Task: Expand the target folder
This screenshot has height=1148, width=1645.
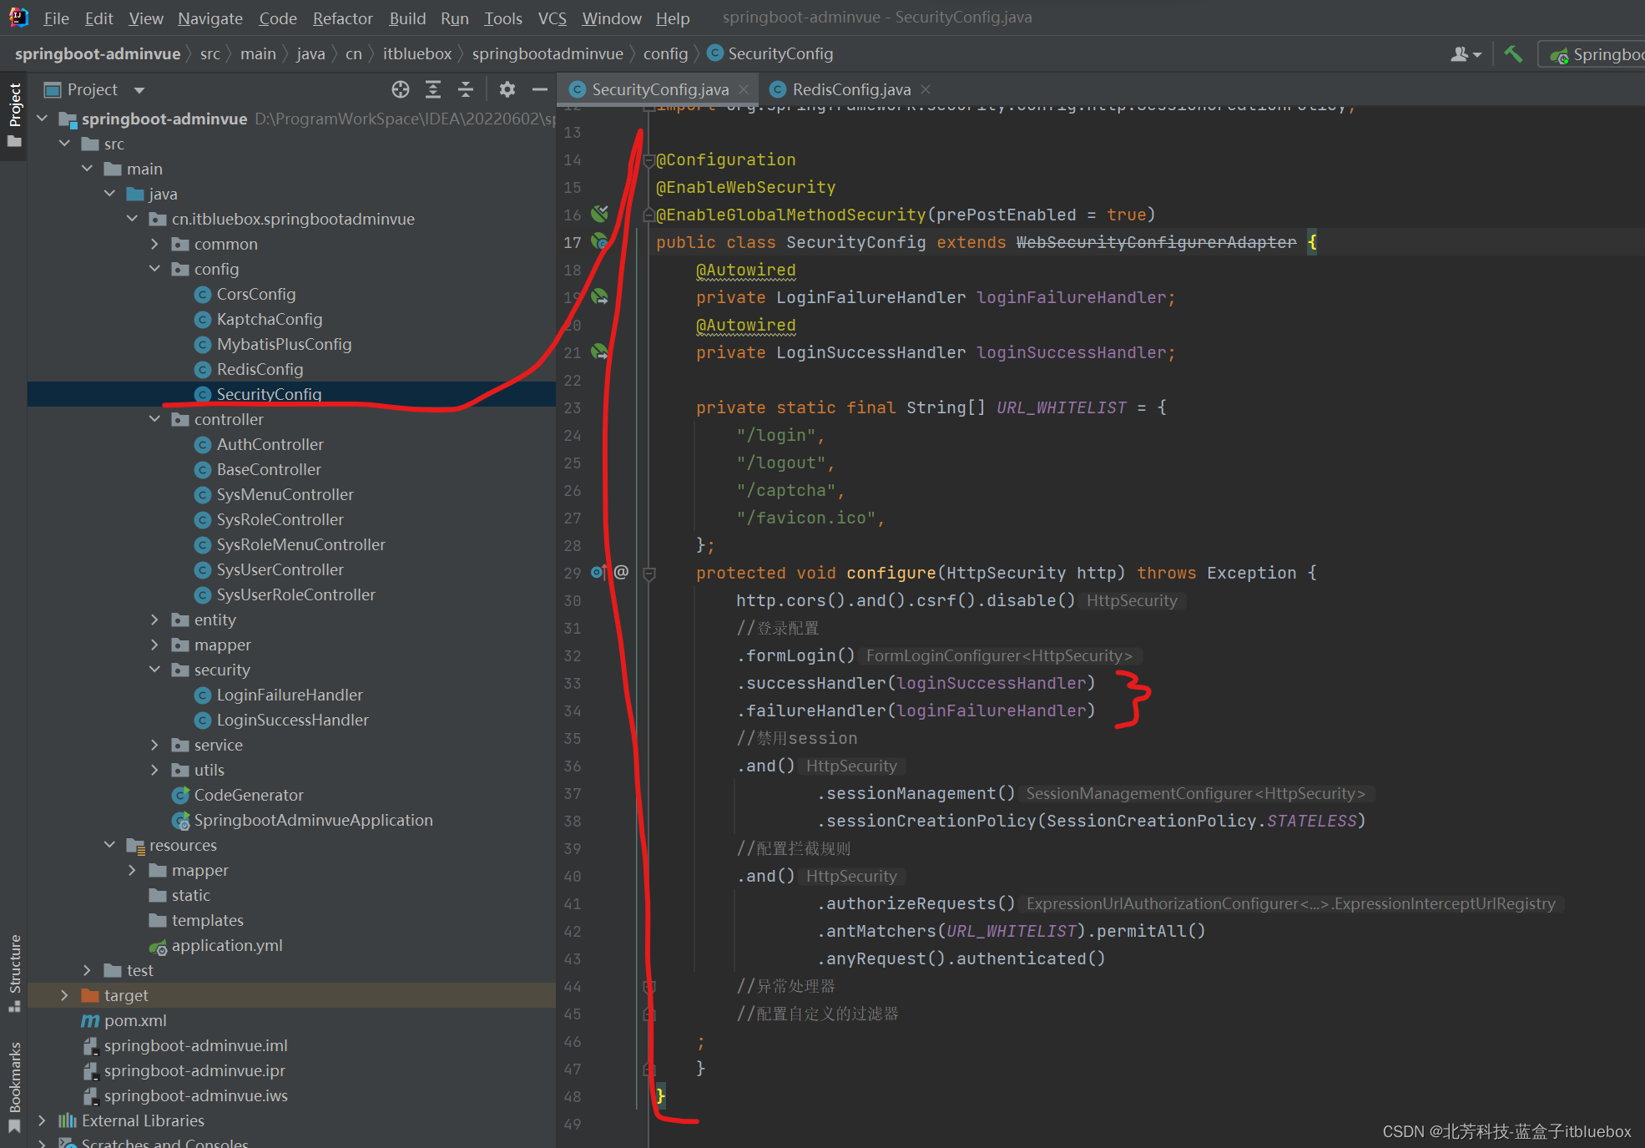Action: 64,995
